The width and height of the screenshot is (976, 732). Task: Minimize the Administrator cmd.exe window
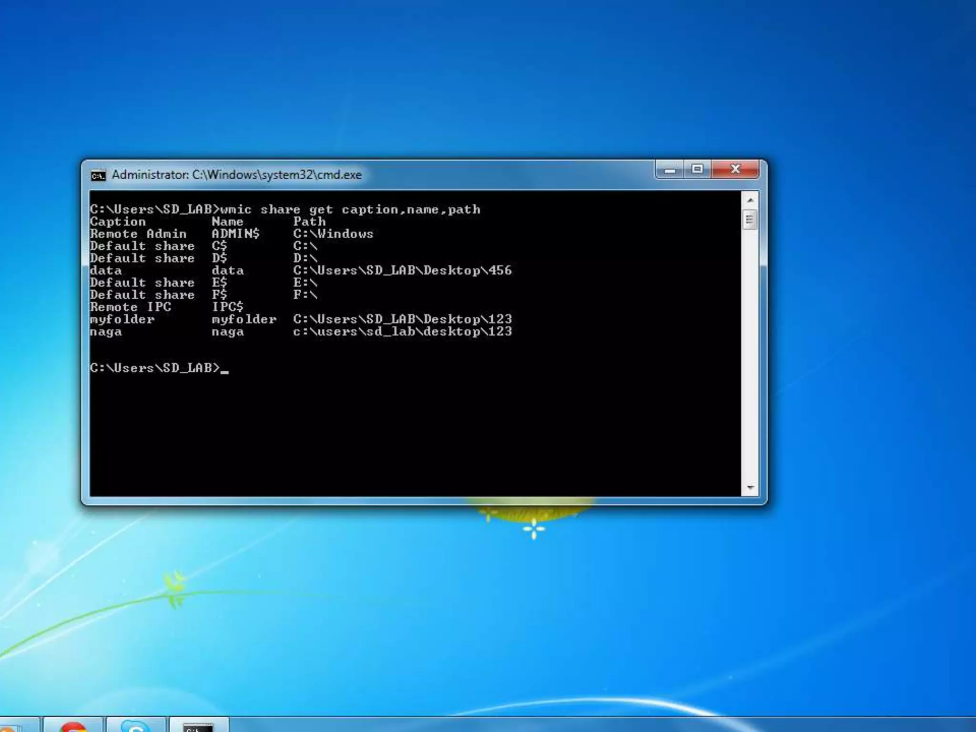(x=670, y=170)
